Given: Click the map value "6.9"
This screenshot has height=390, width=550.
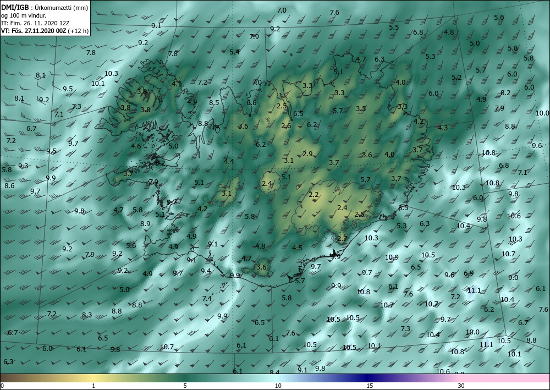Looking at the screenshot, I should (x=469, y=273).
